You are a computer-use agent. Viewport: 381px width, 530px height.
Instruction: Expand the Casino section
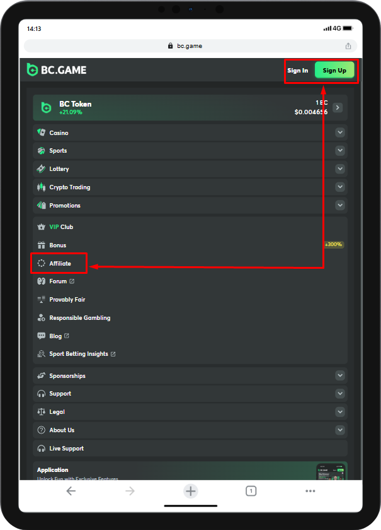point(340,133)
